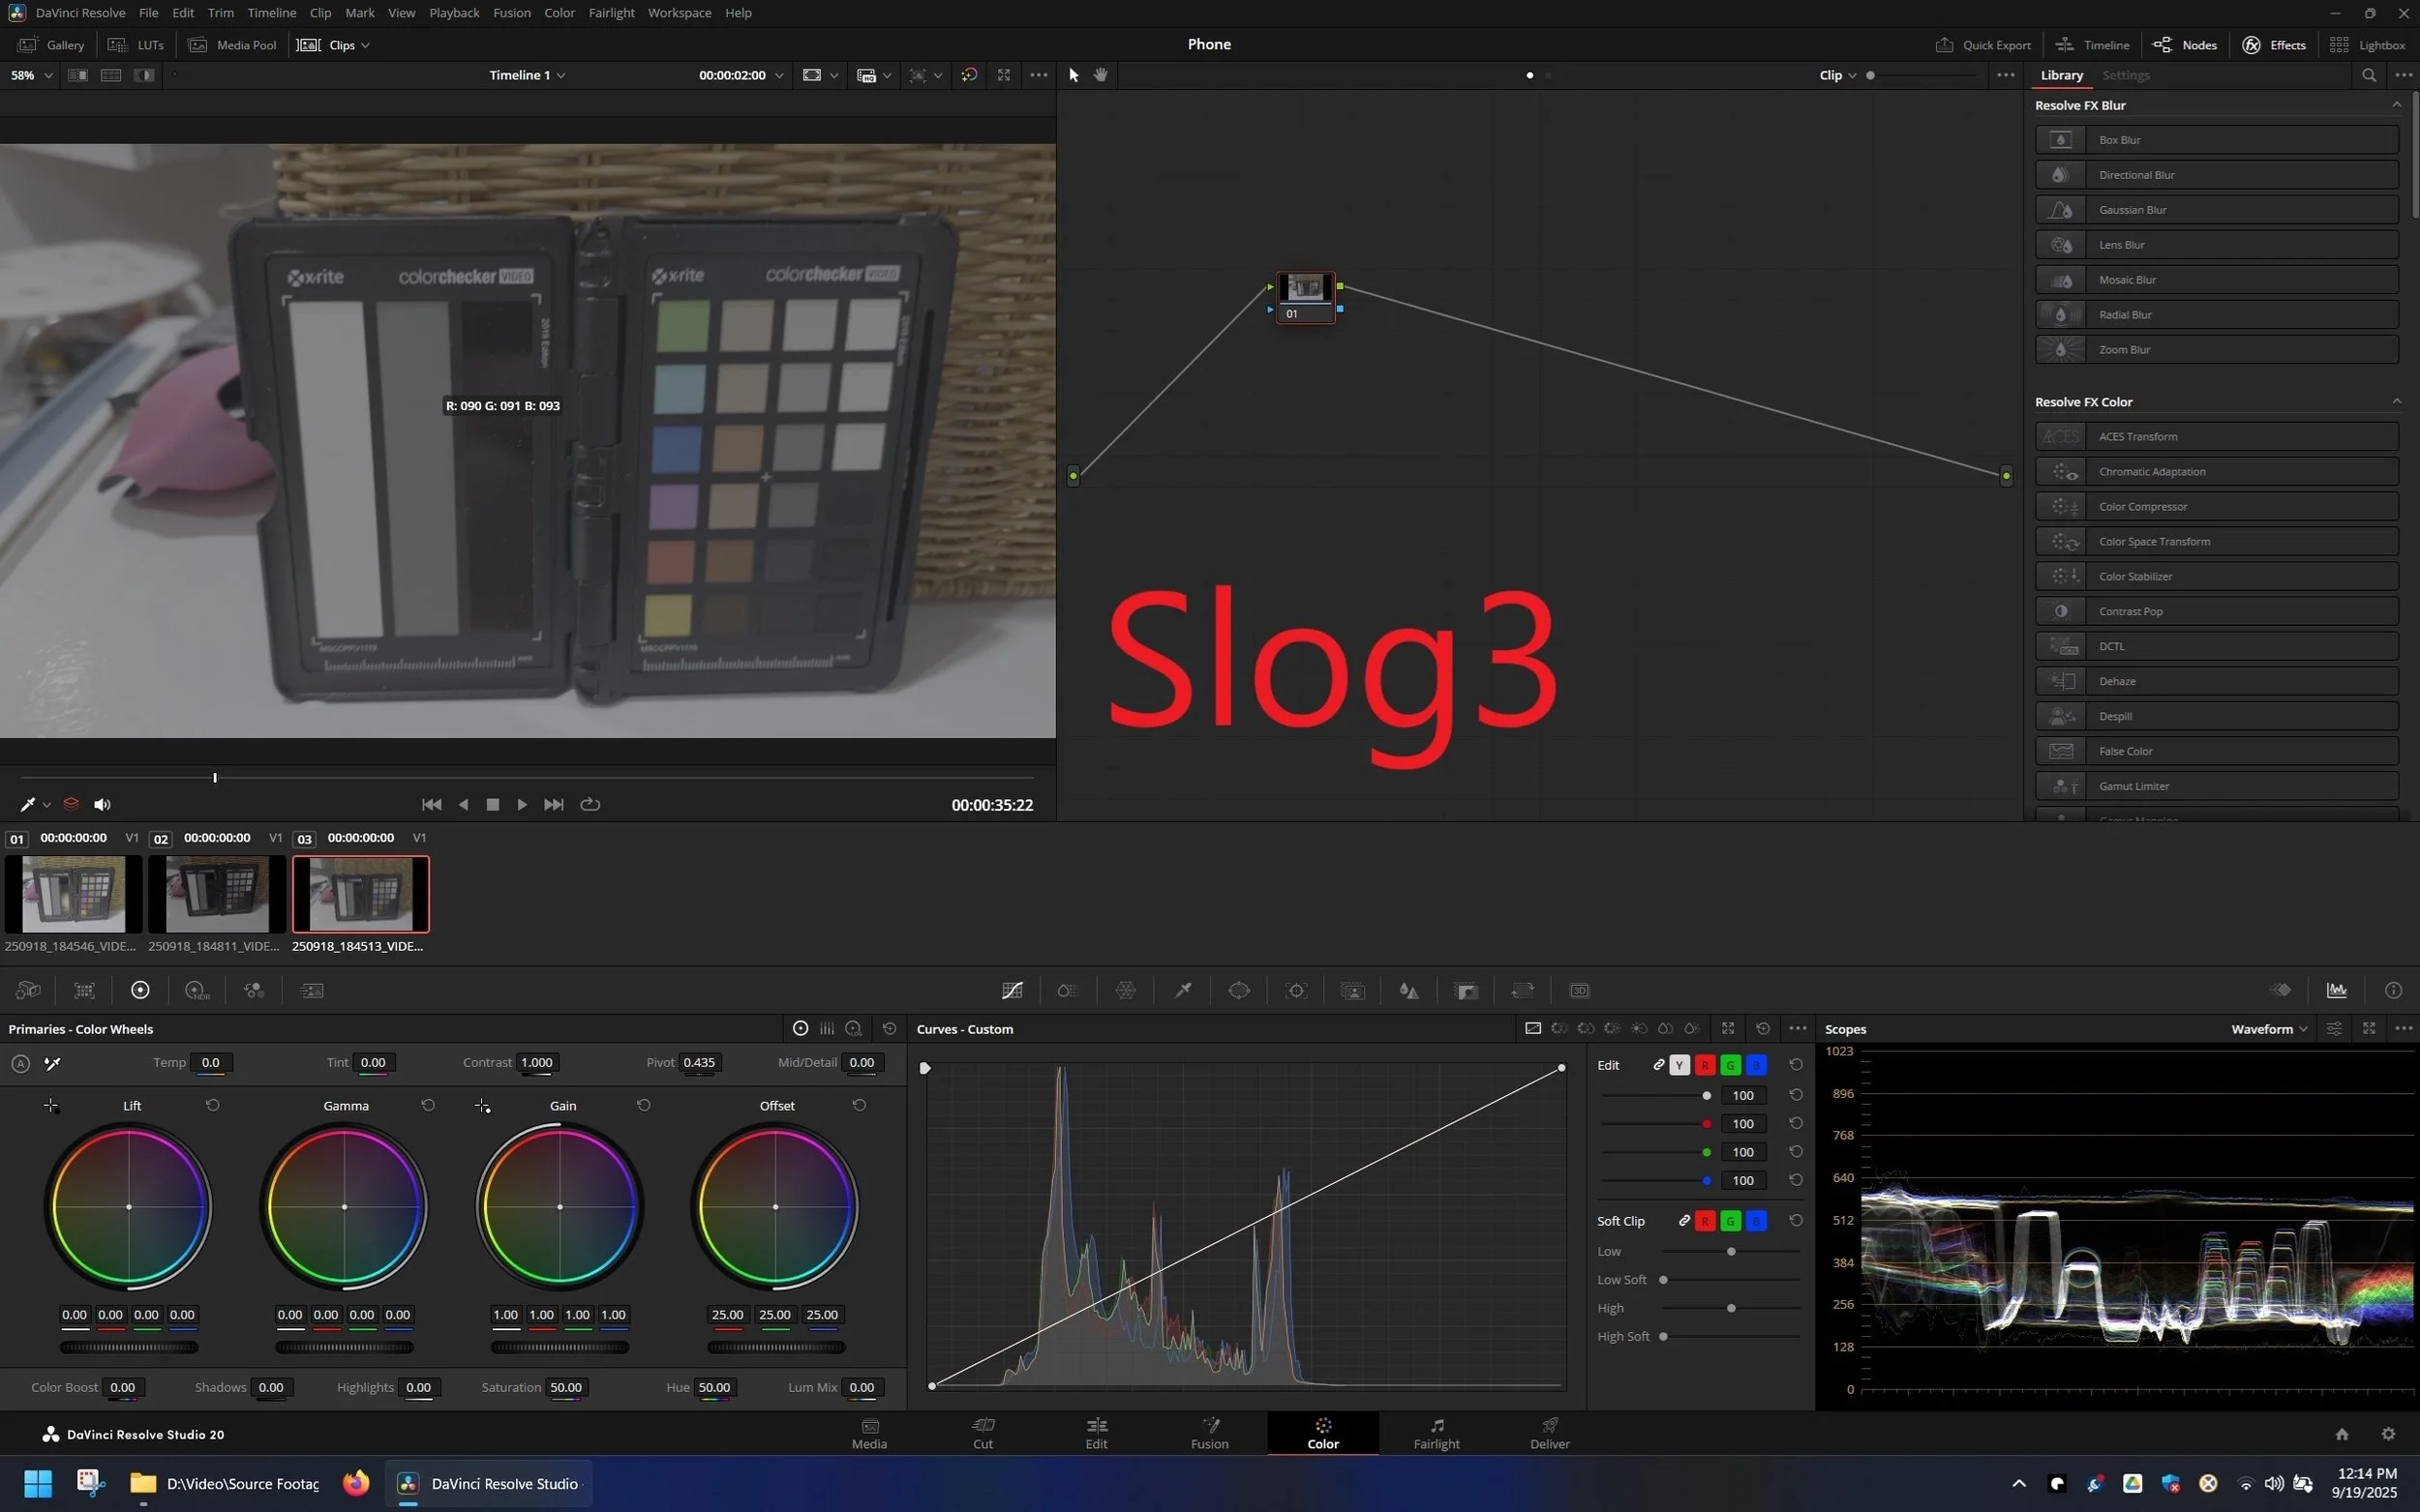Open the Qualifier eyedropper palette

point(1183,990)
